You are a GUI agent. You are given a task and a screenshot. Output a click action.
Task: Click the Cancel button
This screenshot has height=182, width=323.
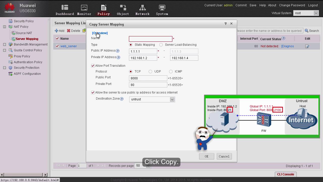point(224,156)
